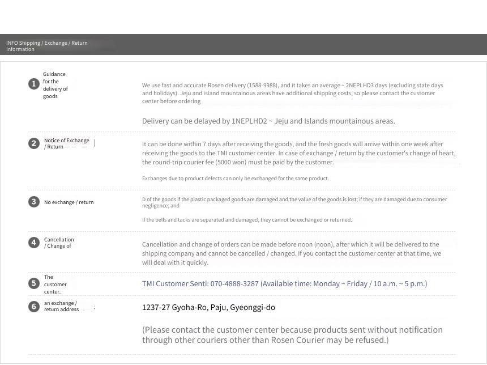Click the TMI customer center phone number line
This screenshot has width=487, height=365.
pyautogui.click(x=284, y=284)
